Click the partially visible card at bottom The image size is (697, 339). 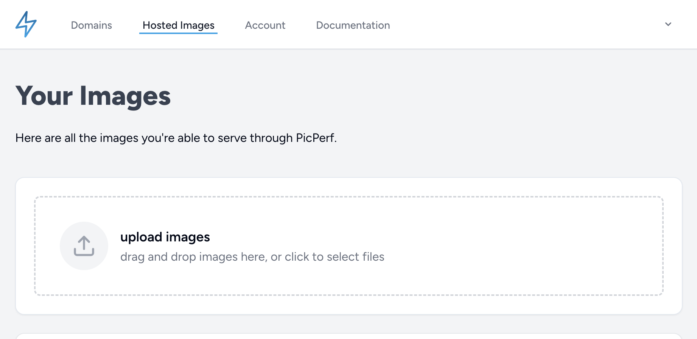click(x=348, y=336)
